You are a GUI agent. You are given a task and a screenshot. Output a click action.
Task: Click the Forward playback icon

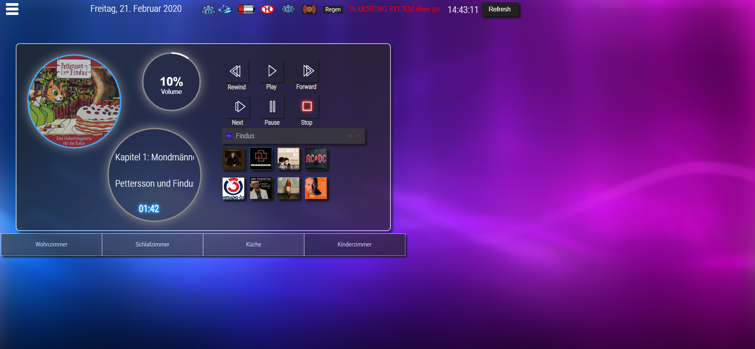pyautogui.click(x=308, y=71)
